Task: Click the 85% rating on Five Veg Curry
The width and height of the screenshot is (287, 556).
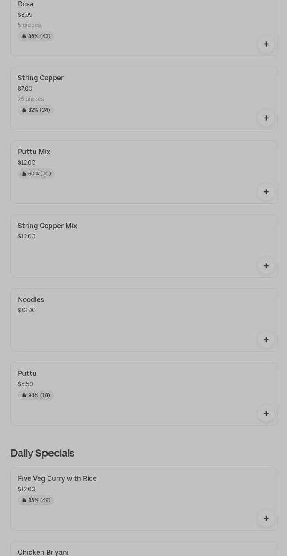Action: (x=36, y=500)
